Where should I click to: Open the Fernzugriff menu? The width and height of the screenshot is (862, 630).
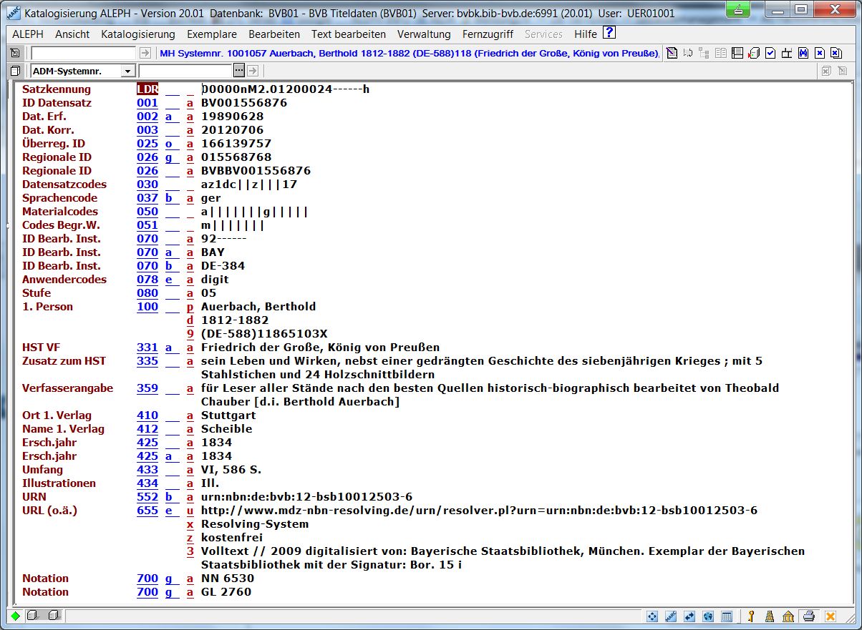point(488,34)
